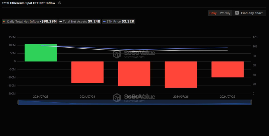Switch to the Weekly view tab
The image size is (269, 136).
[225, 13]
